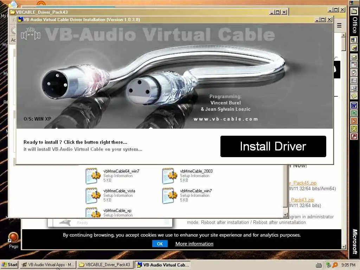Click VBCABLE_Driver_Pack43 window title folder icon
The image size is (360, 270).
click(x=13, y=12)
